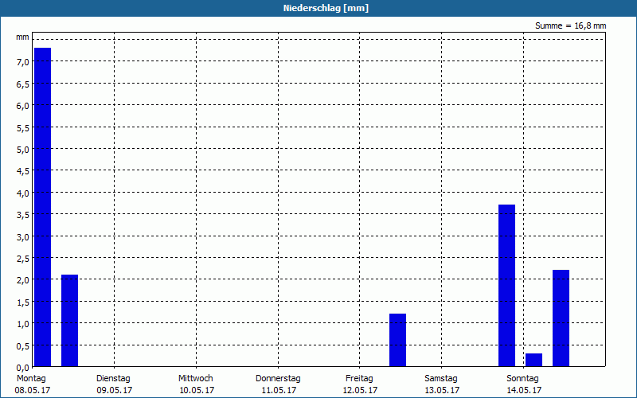
Task: Click the date 11.05.17
Action: 279,391
